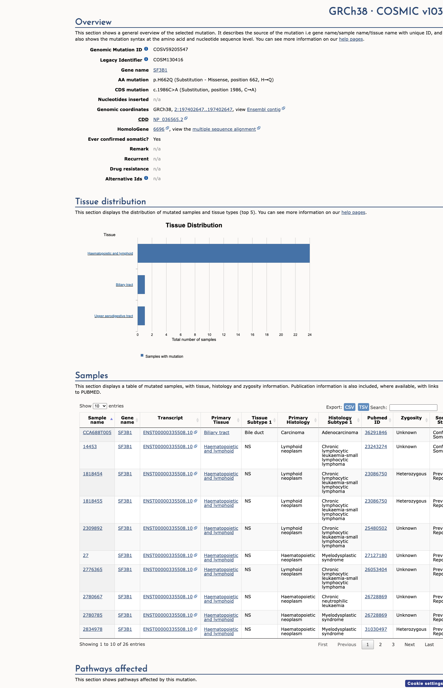Open the multiple sequence alignment link
The width and height of the screenshot is (443, 688).
click(224, 129)
